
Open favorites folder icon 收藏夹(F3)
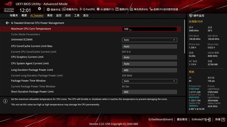click(x=64, y=9)
